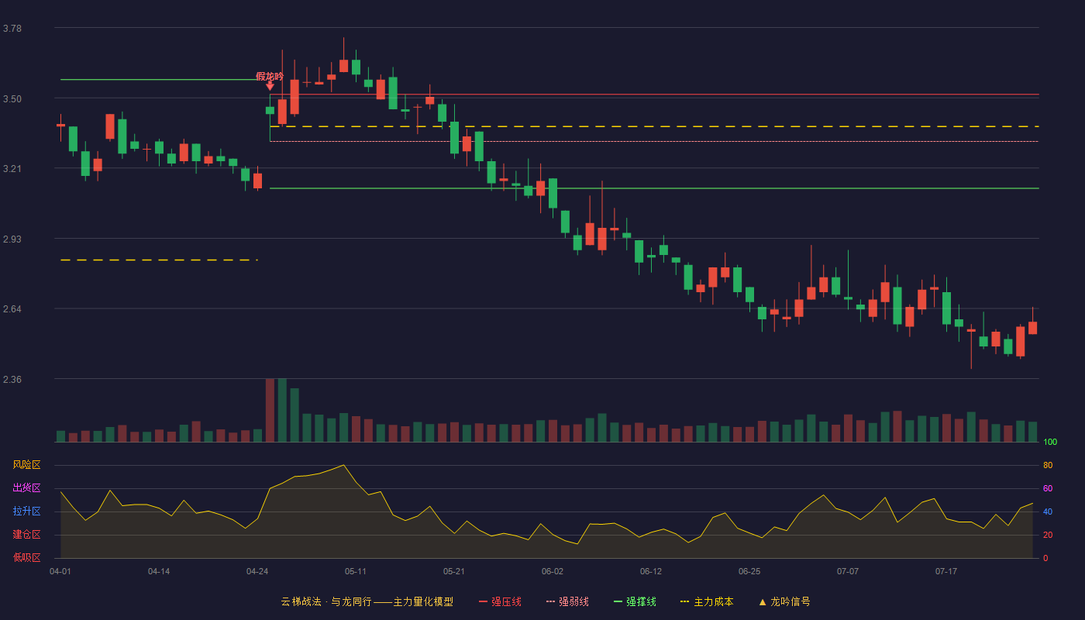Viewport: 1085px width, 620px height.
Task: Select the 出货区 zone label
Action: [x=27, y=488]
